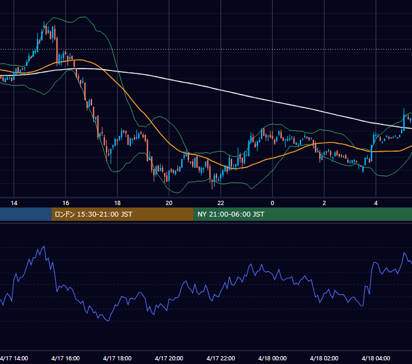412x364 pixels.
Task: Click the NY 21:00-06:00 JST session bar
Action: 303,214
